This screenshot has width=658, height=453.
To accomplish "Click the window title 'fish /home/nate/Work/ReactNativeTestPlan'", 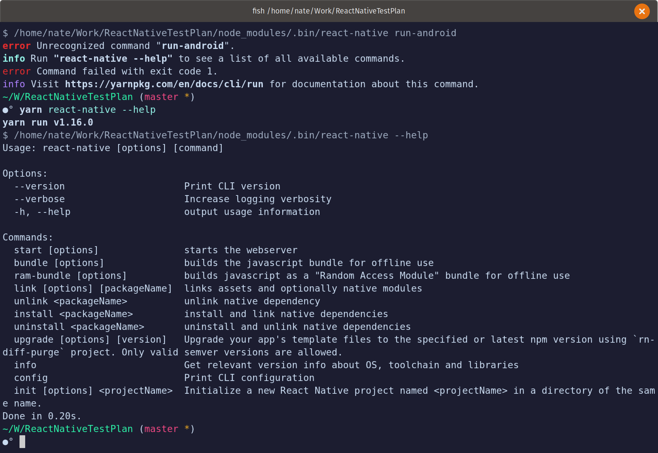I will (x=328, y=11).
